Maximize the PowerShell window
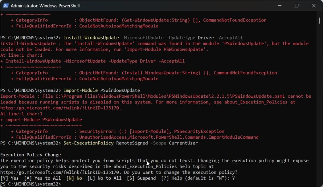Viewport: 323px width, 187px height. [x=297, y=6]
